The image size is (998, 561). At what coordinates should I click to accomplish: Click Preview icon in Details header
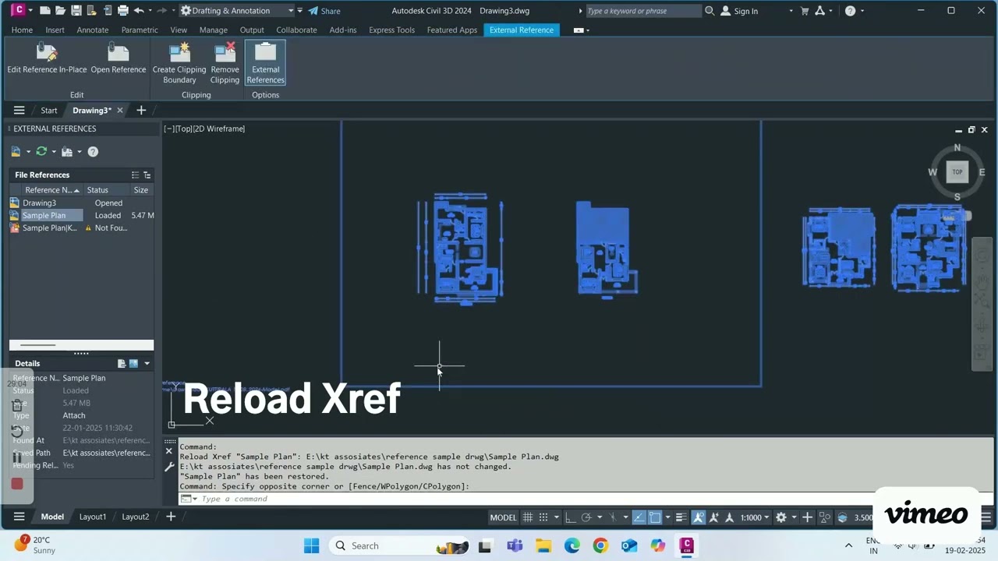(x=133, y=363)
